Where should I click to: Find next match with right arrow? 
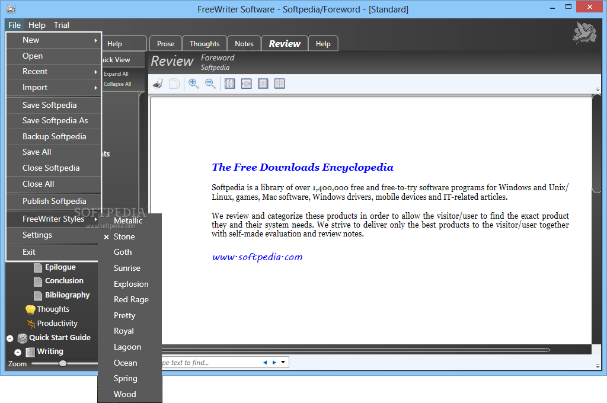[274, 362]
